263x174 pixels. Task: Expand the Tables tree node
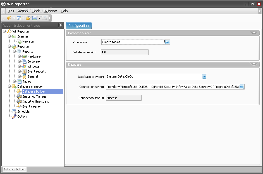pos(15,81)
